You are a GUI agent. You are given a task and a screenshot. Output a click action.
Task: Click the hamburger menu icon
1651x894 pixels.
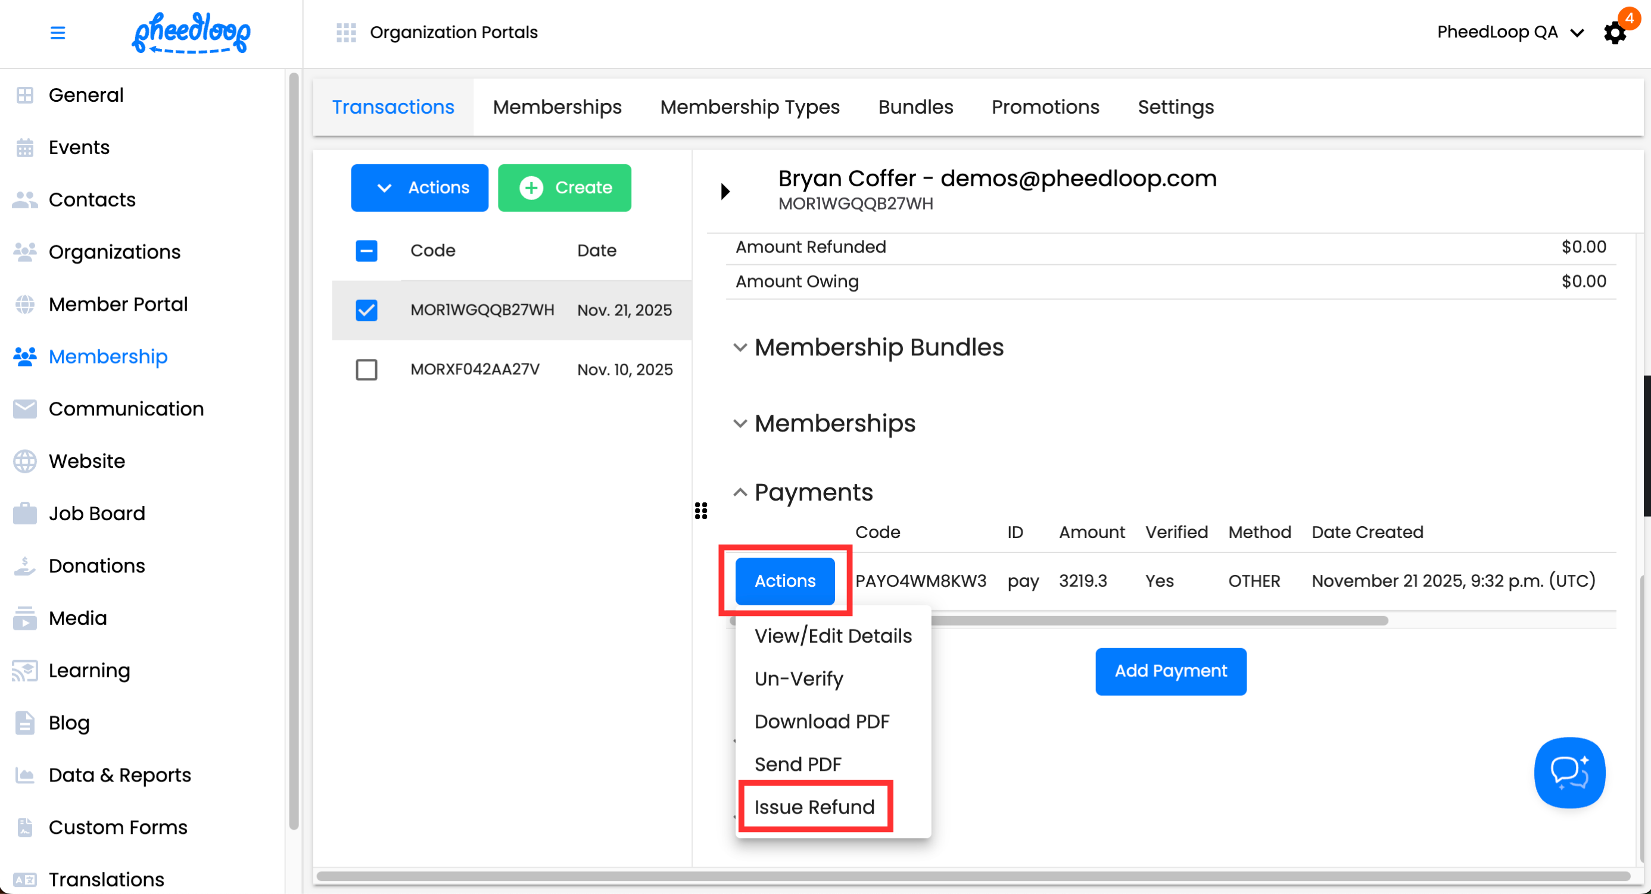(58, 33)
